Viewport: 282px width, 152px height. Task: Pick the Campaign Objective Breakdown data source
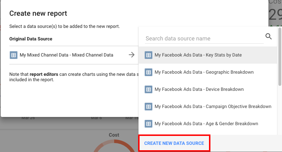pos(208,107)
